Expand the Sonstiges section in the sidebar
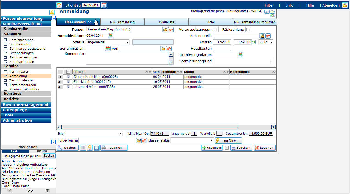 tap(26, 94)
